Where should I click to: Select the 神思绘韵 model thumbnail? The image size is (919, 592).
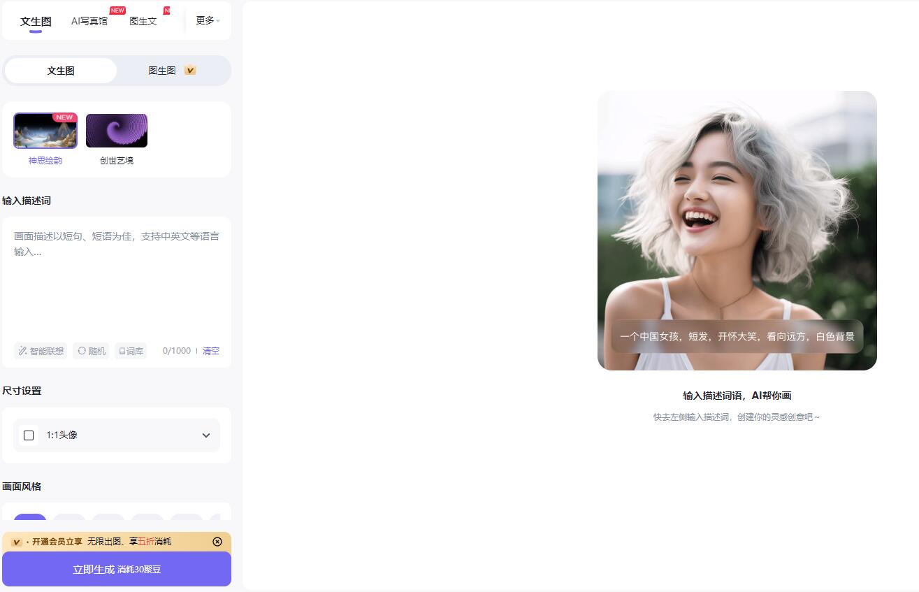coord(45,131)
